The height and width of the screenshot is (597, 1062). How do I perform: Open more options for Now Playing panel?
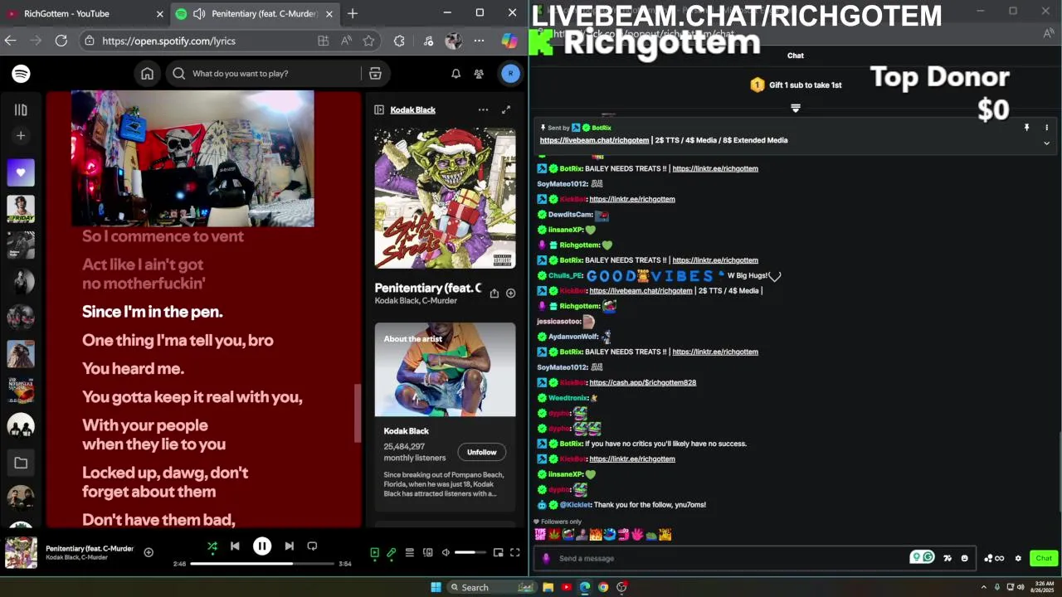point(483,109)
